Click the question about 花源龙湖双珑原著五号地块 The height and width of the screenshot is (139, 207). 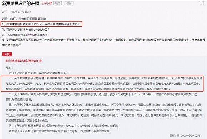tap(103, 42)
